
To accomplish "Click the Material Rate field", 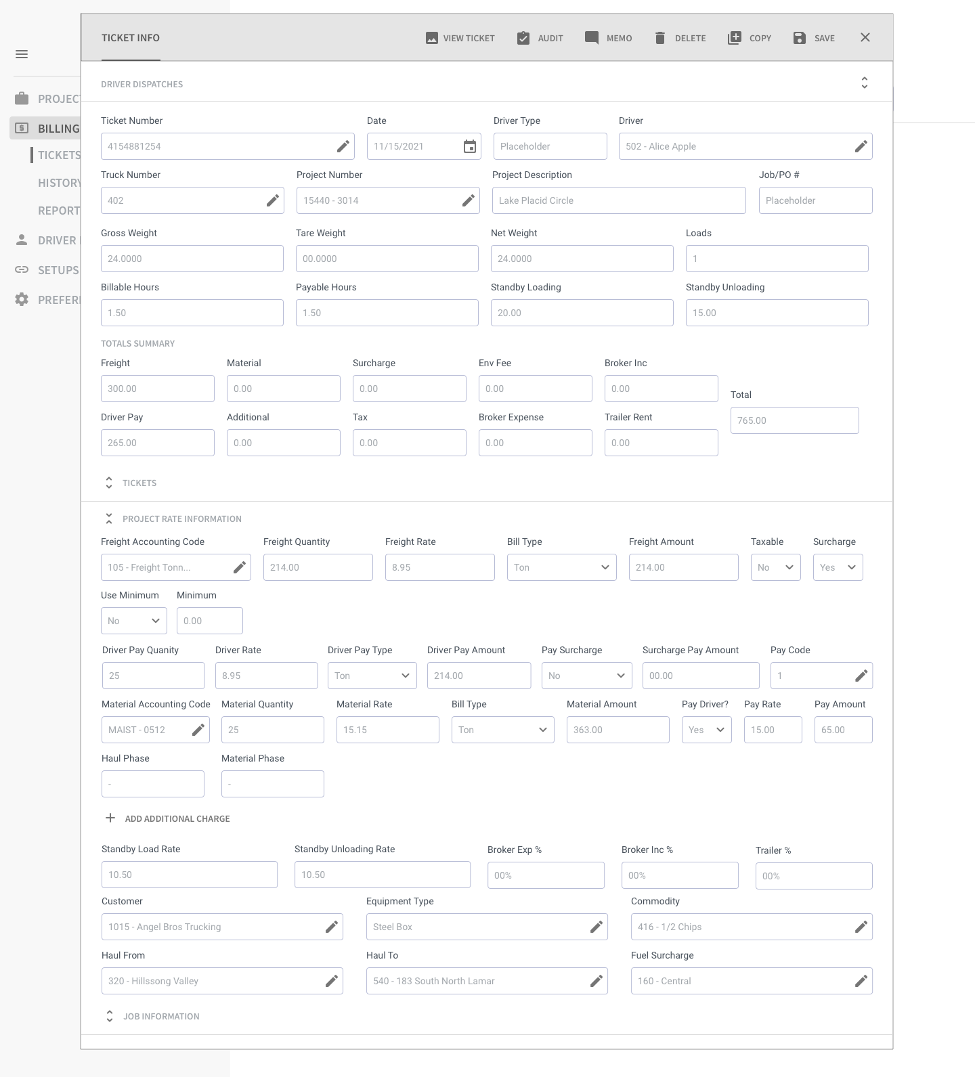I will pyautogui.click(x=388, y=730).
